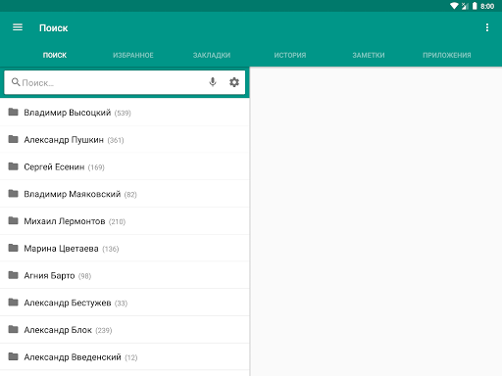This screenshot has height=376, width=502.
Task: Click the magnifier icon in search box
Action: 16,82
